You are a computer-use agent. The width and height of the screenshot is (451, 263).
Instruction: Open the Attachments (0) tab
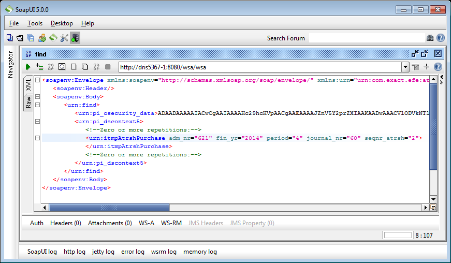(x=110, y=223)
